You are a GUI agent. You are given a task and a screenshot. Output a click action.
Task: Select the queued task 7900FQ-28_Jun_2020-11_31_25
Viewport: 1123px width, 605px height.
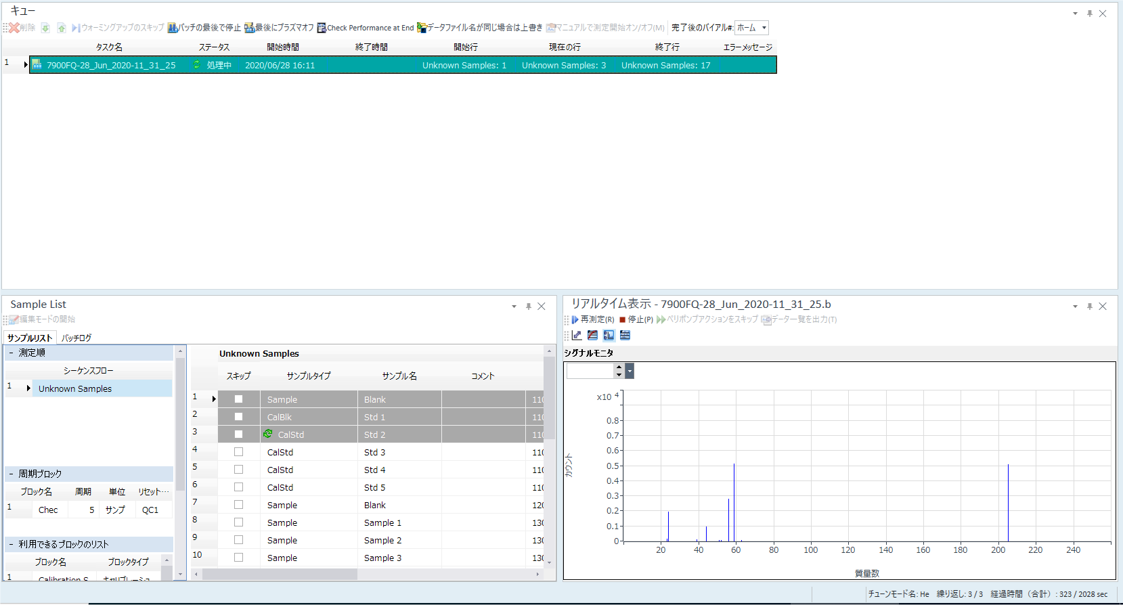coord(111,65)
